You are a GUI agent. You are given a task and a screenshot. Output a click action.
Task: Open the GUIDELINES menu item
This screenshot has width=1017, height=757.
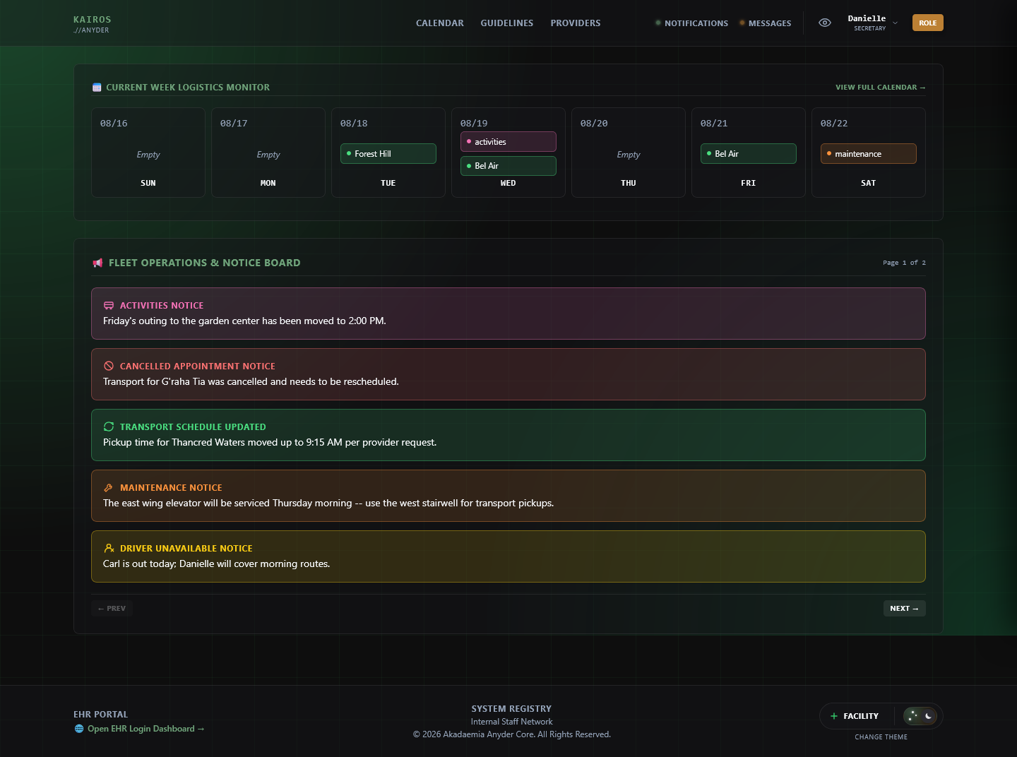506,23
